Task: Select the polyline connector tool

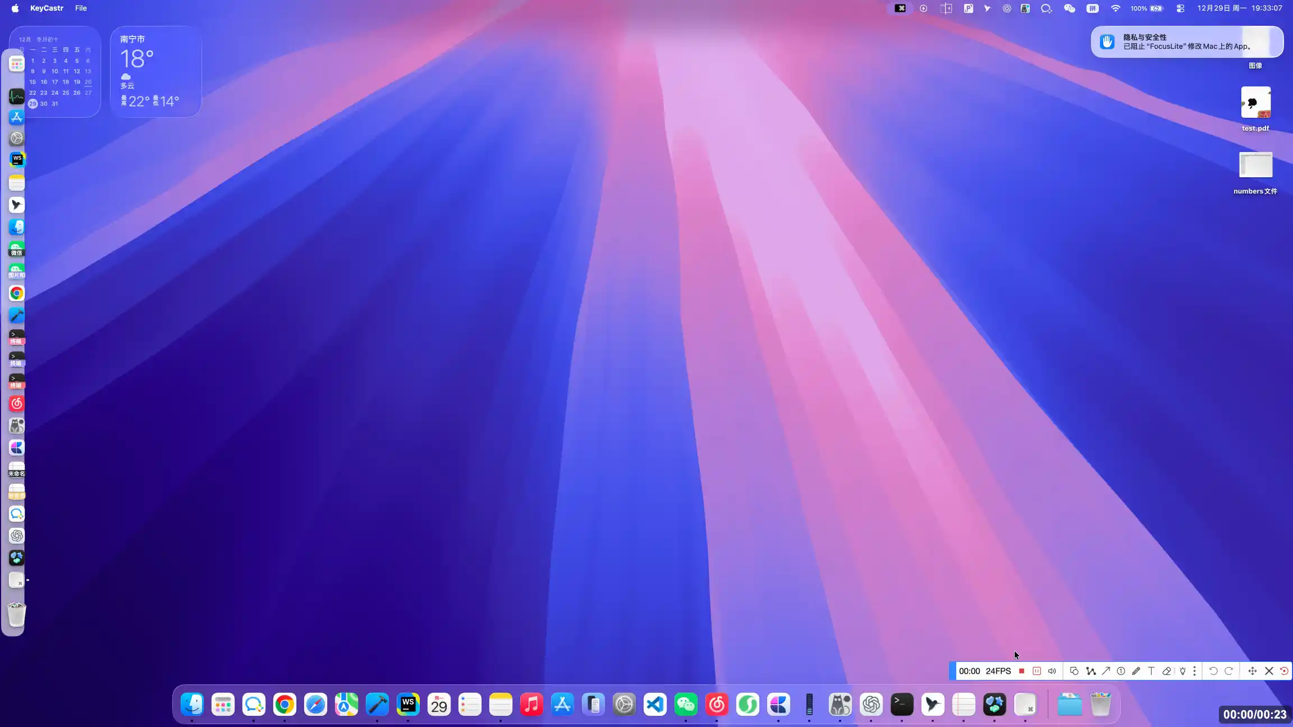Action: click(1090, 671)
